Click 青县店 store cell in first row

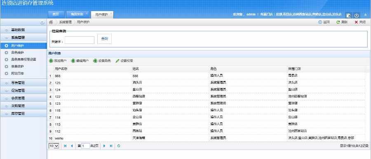tap(293, 76)
